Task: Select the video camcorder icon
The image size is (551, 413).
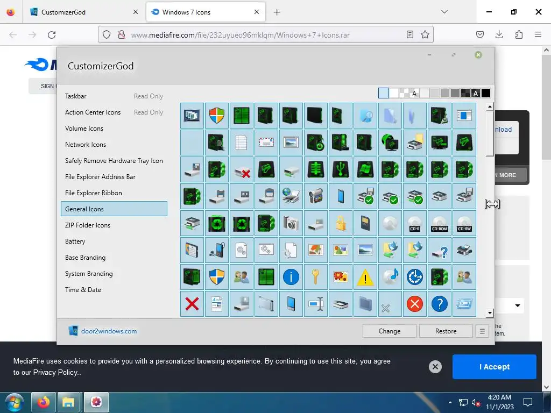Action: click(315, 196)
